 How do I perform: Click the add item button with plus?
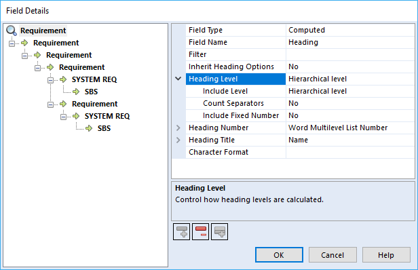coord(182,231)
